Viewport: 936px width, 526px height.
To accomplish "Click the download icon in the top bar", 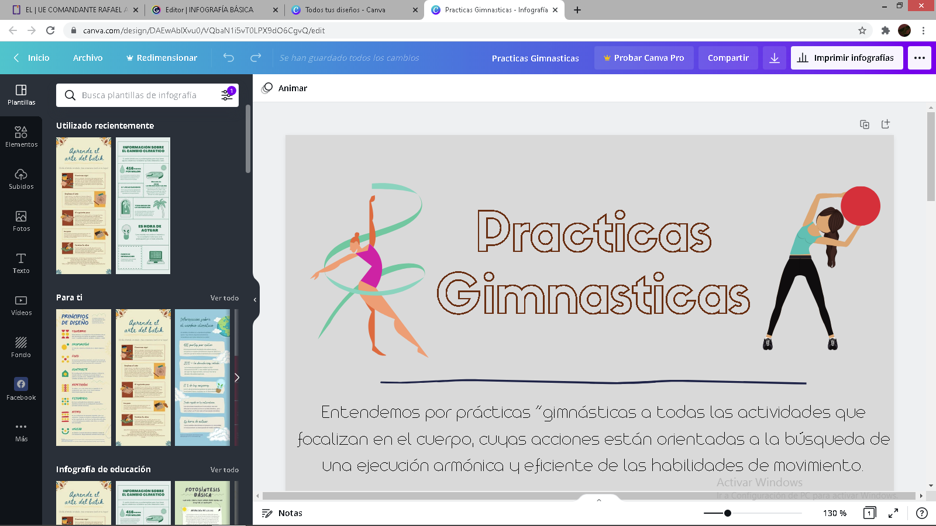I will tap(775, 58).
